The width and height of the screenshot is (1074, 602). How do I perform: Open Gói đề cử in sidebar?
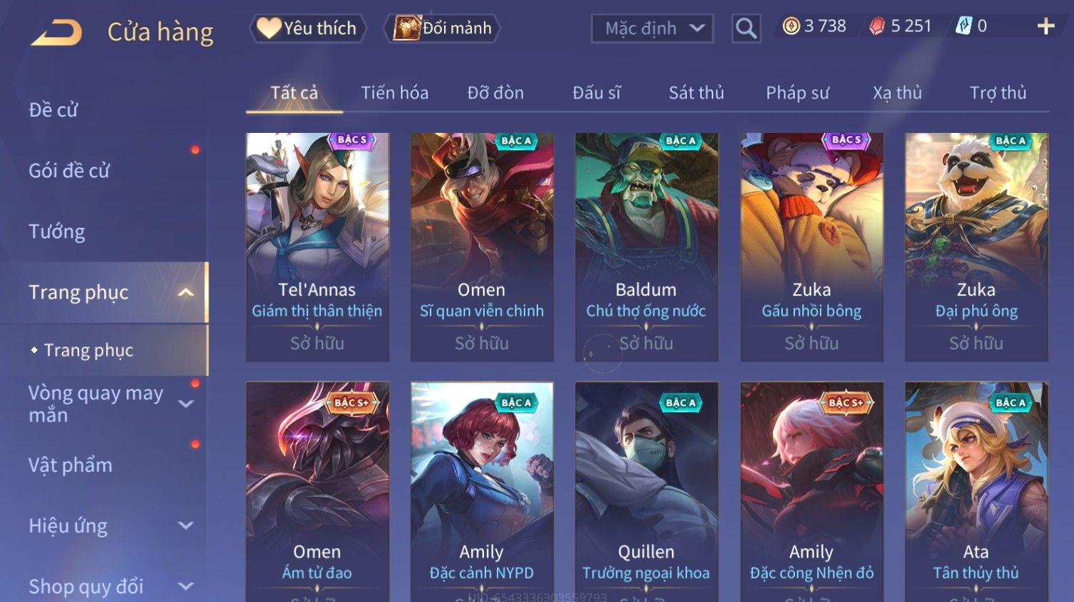69,171
